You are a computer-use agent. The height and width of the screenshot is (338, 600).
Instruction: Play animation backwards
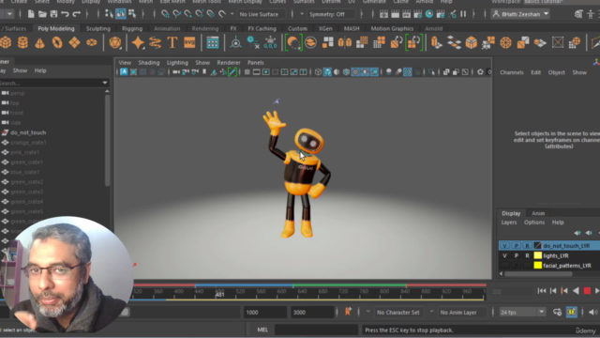pyautogui.click(x=576, y=291)
